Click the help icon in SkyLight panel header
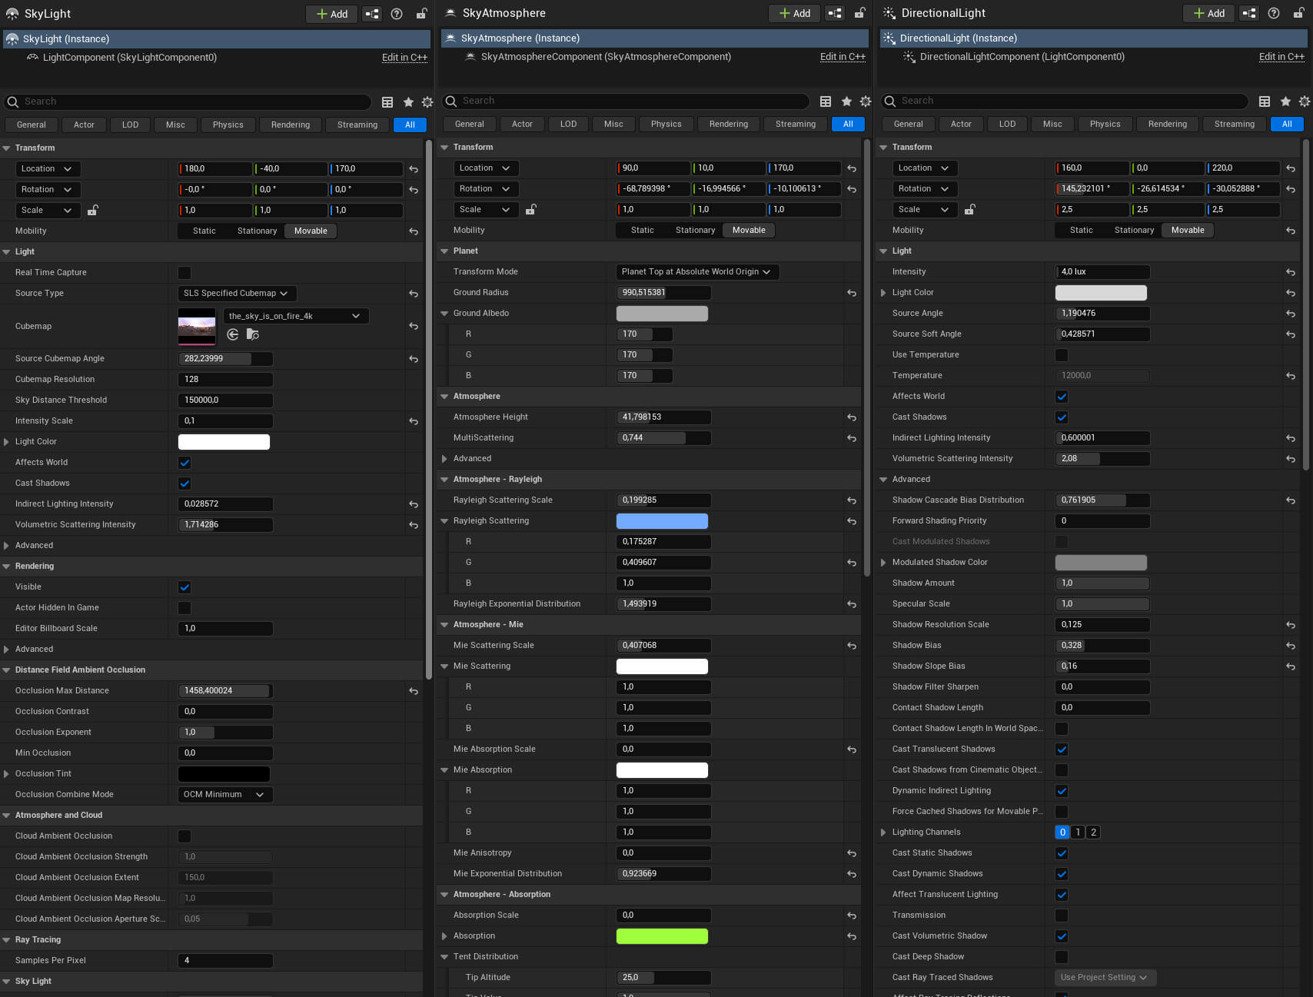The image size is (1313, 997). (x=397, y=14)
